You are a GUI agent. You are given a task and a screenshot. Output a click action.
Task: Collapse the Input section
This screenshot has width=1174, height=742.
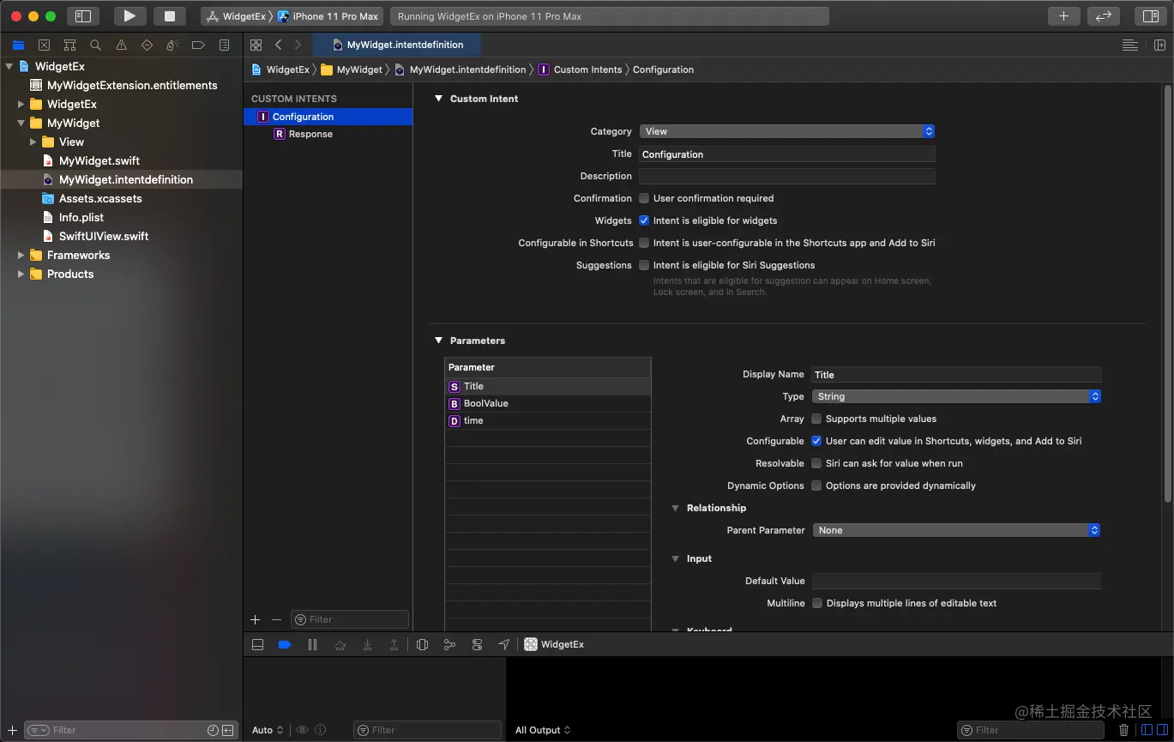676,558
